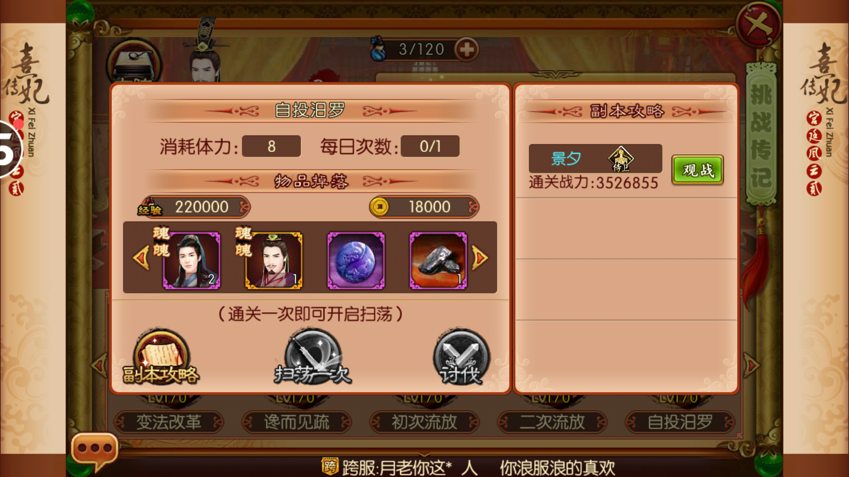
Task: Tap the 扫荡一次 sweep icon
Action: (313, 357)
